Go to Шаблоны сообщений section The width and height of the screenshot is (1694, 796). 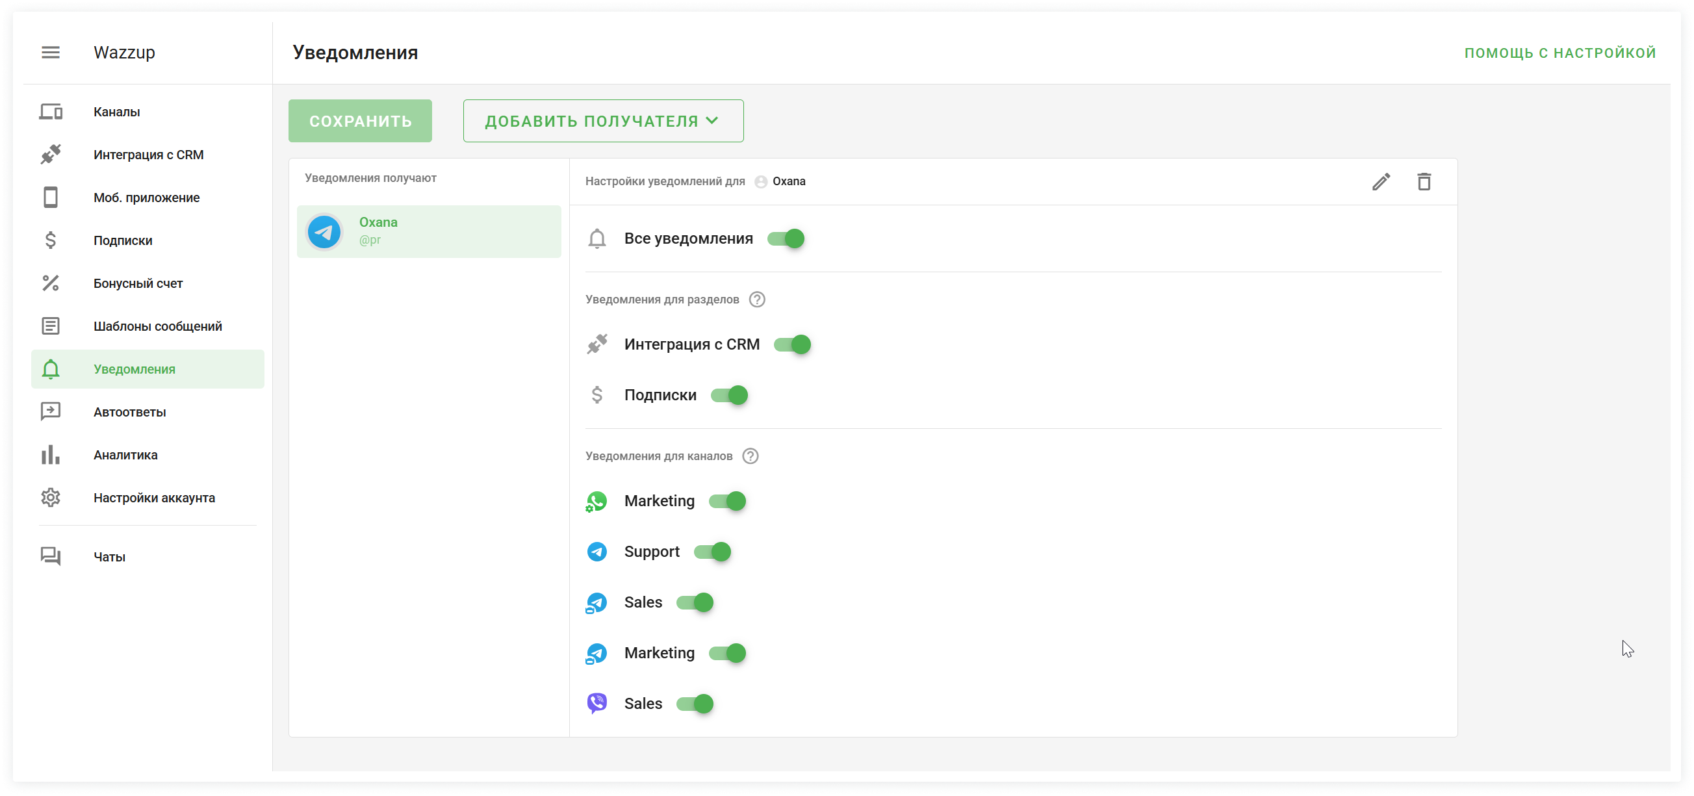point(148,326)
